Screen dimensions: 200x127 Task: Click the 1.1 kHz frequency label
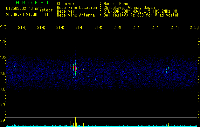coord(3,42)
